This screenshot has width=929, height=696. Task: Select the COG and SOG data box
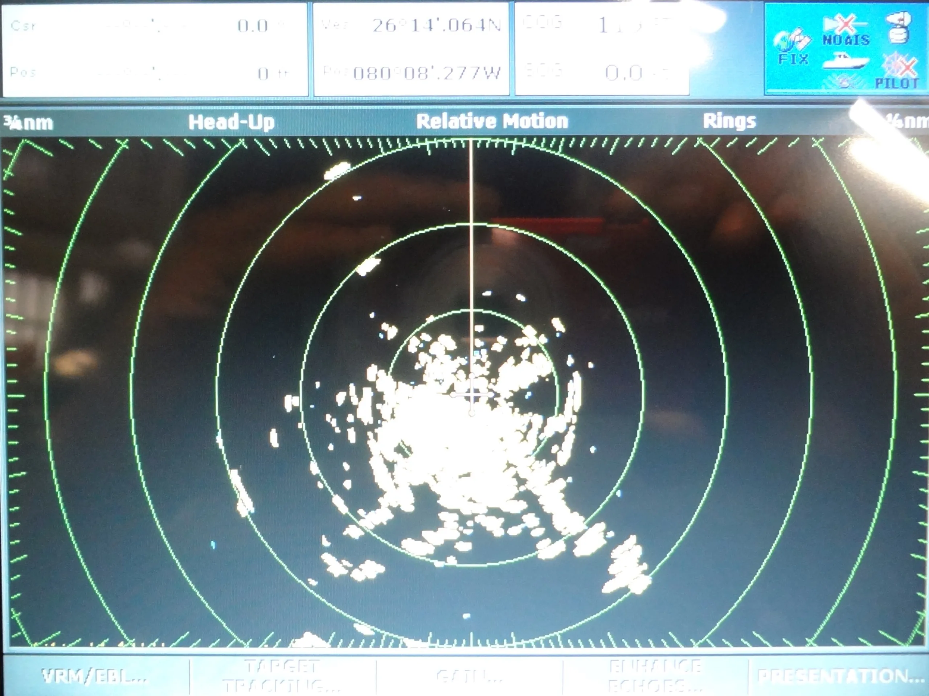[x=601, y=49]
